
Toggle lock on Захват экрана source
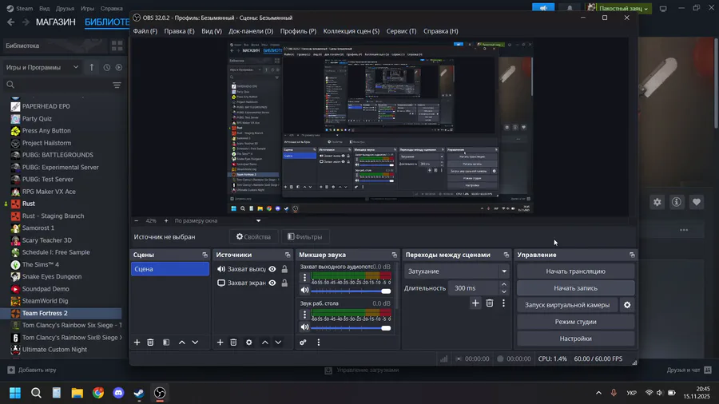click(284, 283)
